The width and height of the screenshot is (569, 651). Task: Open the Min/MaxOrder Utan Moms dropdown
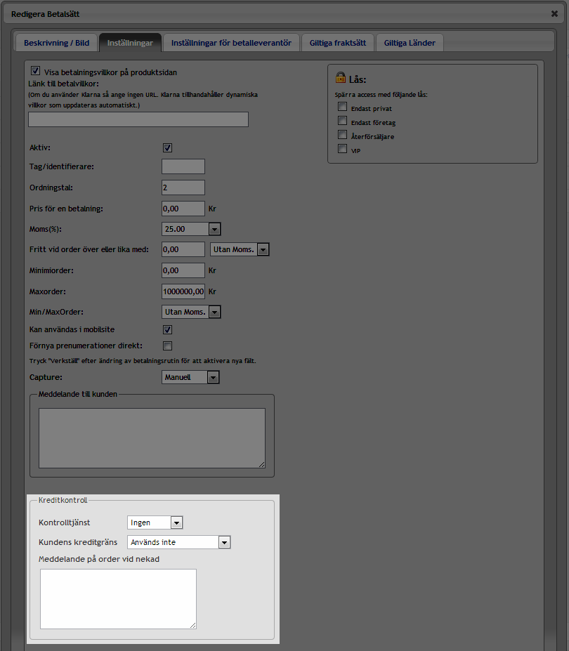point(191,312)
